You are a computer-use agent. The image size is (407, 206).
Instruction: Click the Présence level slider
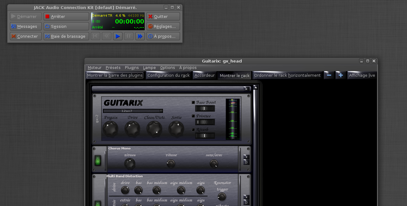(x=205, y=122)
